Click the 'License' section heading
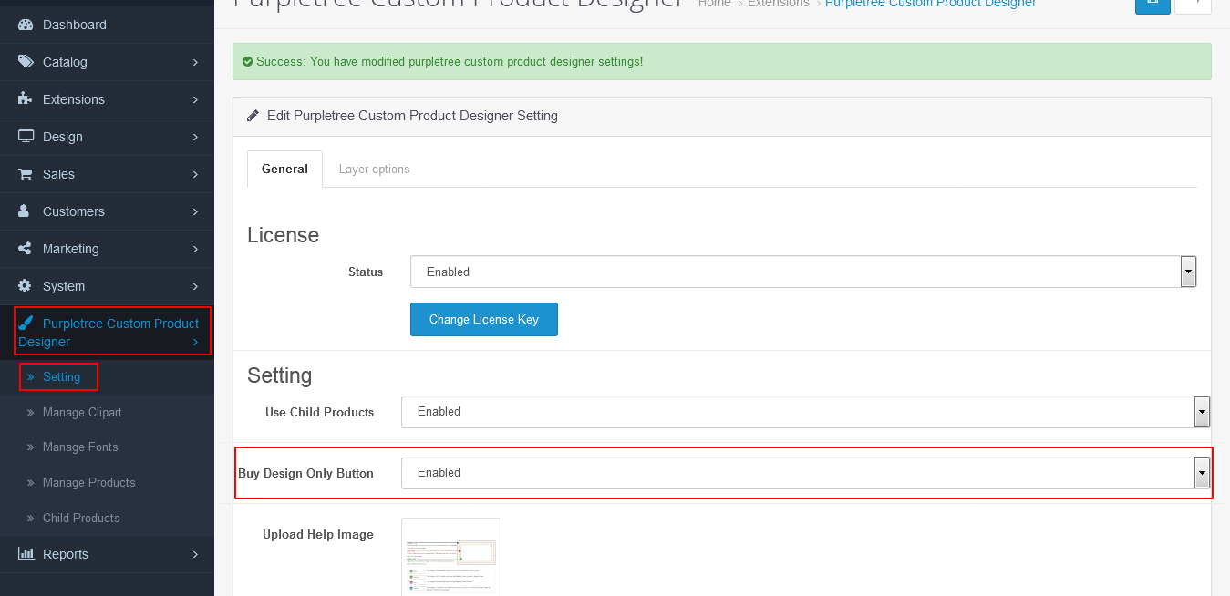The height and width of the screenshot is (596, 1230). [284, 235]
